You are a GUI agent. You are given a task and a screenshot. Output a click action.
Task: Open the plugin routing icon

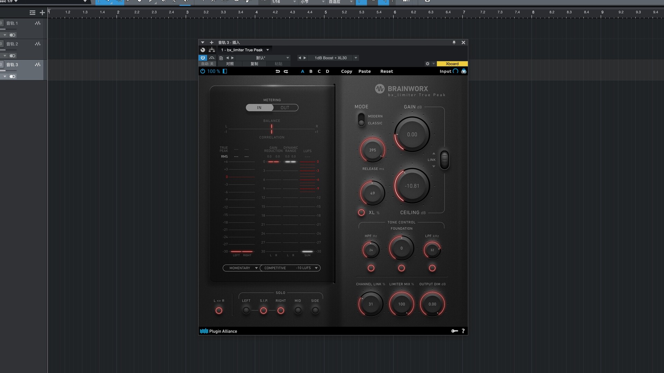tap(212, 50)
